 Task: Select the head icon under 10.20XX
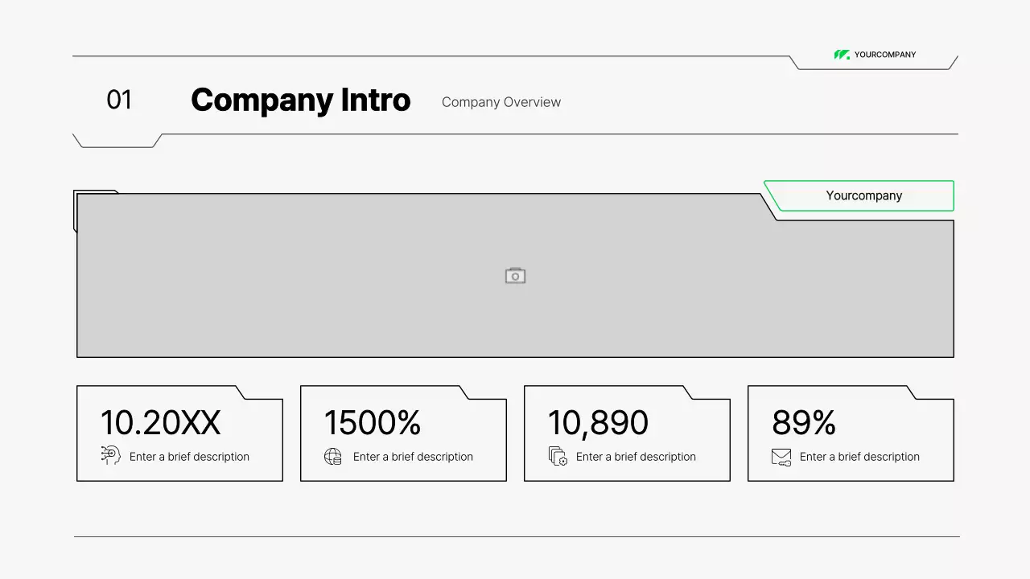pyautogui.click(x=111, y=456)
